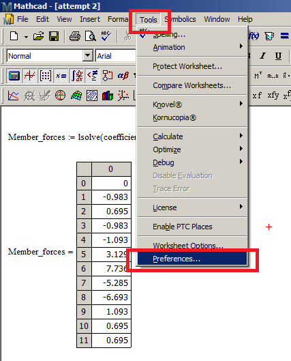The width and height of the screenshot is (291, 361).
Task: Click the Member_forces := lsolve definition
Action: tap(72, 137)
